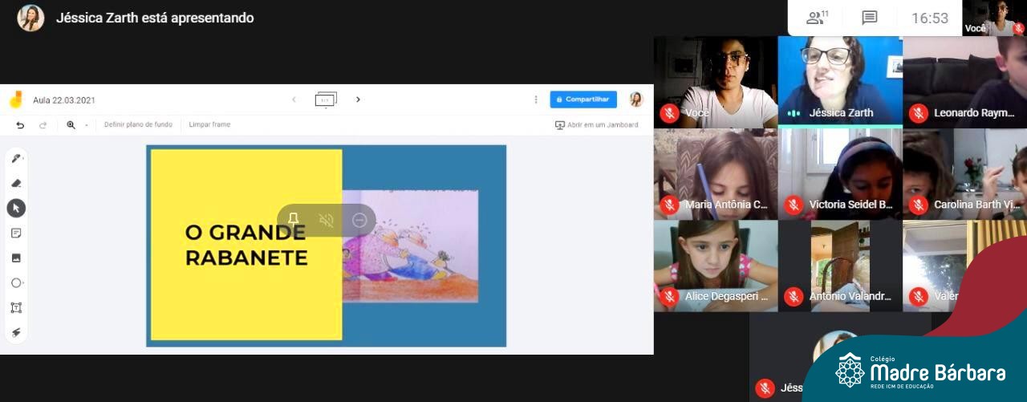Click Limpar frame

click(x=209, y=125)
